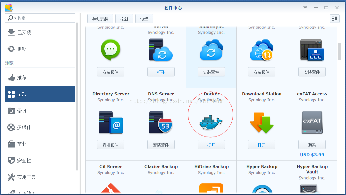Select the Docker package icon

click(x=210, y=123)
